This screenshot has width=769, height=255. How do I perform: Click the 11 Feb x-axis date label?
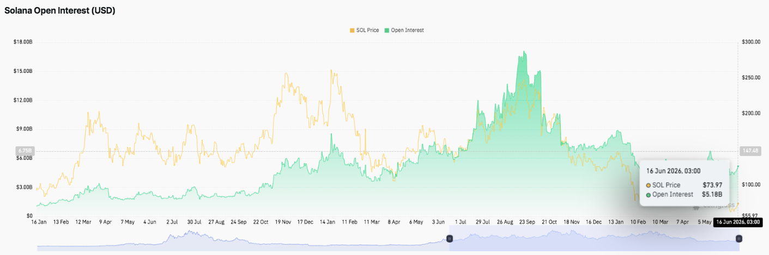(350, 222)
